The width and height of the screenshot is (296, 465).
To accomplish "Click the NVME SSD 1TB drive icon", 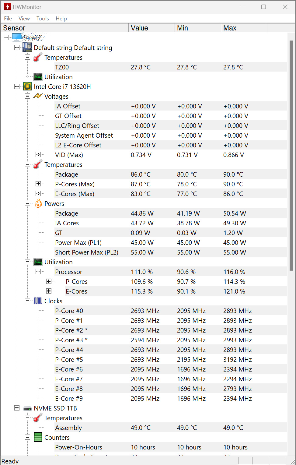I will point(27,408).
